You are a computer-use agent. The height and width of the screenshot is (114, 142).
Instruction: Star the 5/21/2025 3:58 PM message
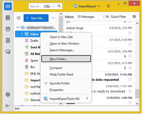pyautogui.click(x=130, y=56)
